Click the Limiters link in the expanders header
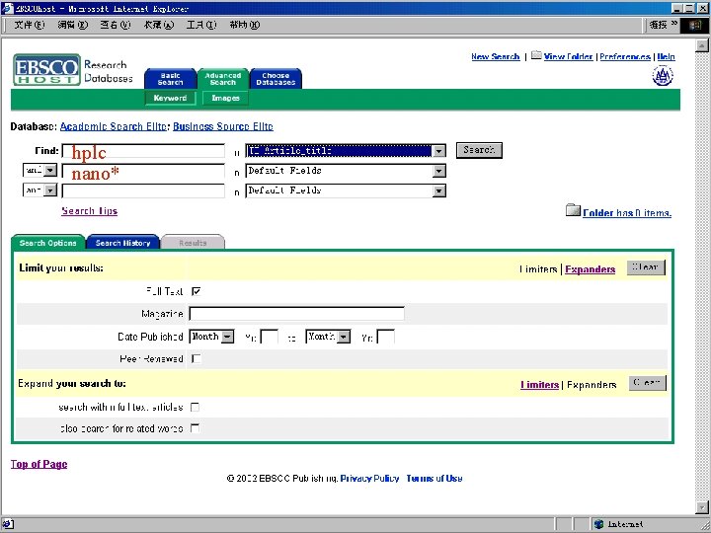 click(x=539, y=385)
